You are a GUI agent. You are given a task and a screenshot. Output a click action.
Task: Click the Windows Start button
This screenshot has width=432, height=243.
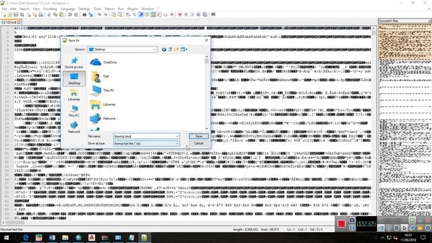tap(6, 238)
